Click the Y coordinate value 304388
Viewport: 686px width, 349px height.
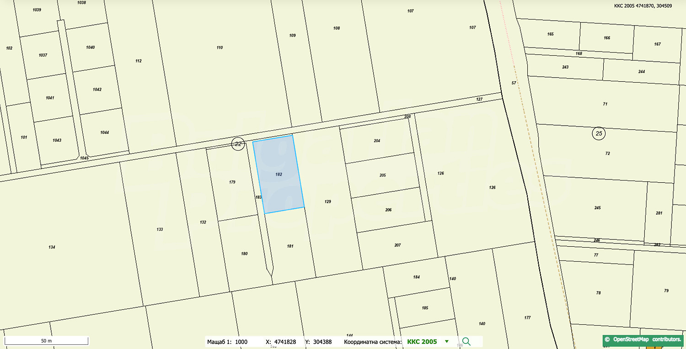pos(322,342)
